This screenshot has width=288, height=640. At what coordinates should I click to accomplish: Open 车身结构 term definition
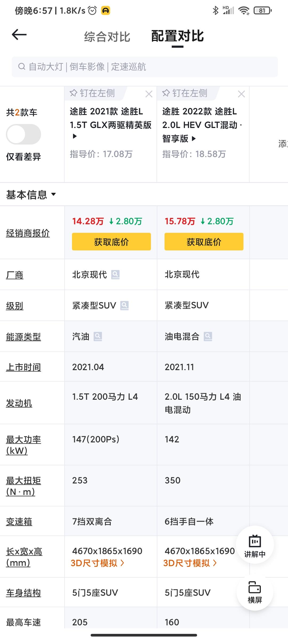click(x=23, y=593)
